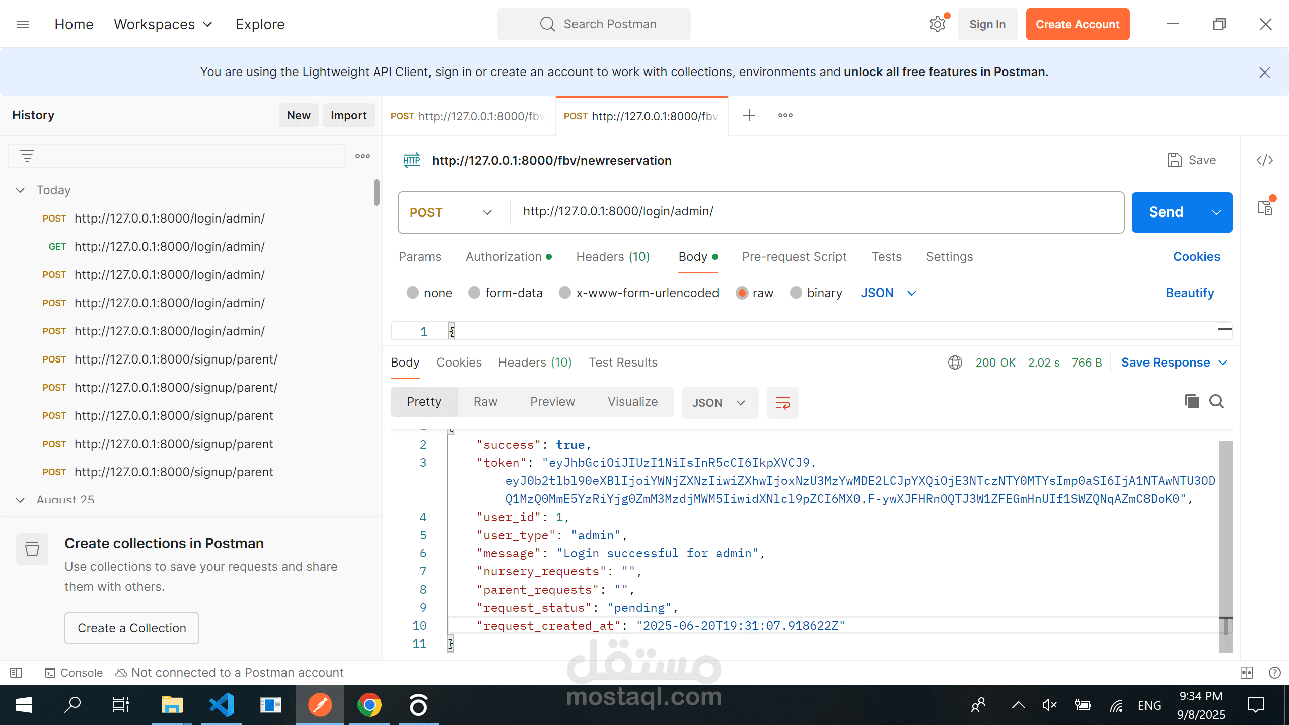Open the Pre-request Script tab

pyautogui.click(x=794, y=257)
